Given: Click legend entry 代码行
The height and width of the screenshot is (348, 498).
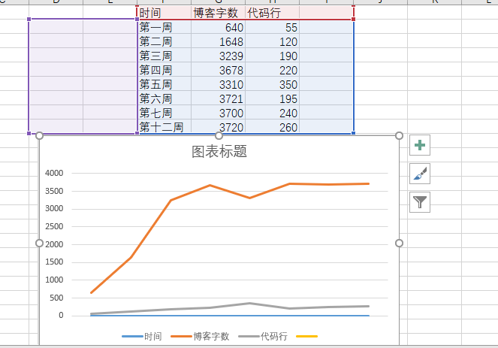Looking at the screenshot, I should click(x=263, y=336).
